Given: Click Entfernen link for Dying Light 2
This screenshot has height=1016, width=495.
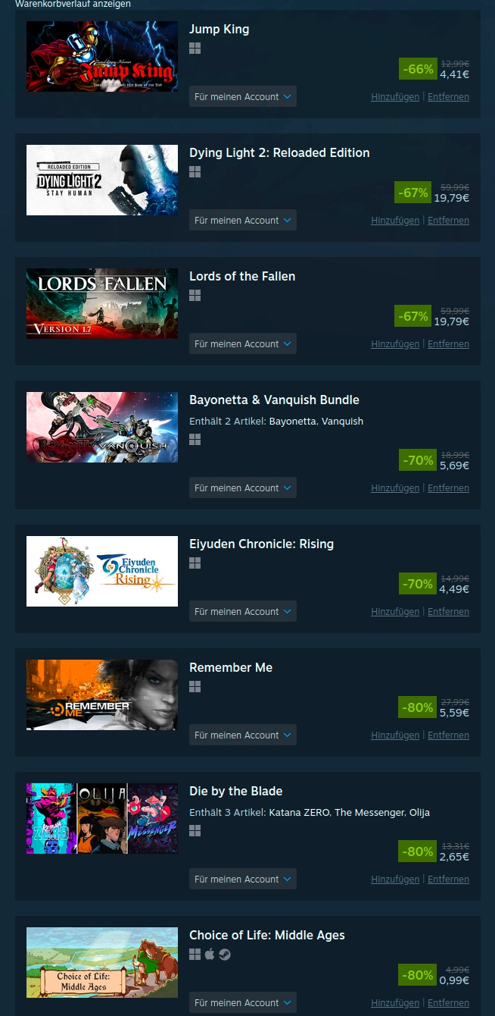Looking at the screenshot, I should coord(448,221).
